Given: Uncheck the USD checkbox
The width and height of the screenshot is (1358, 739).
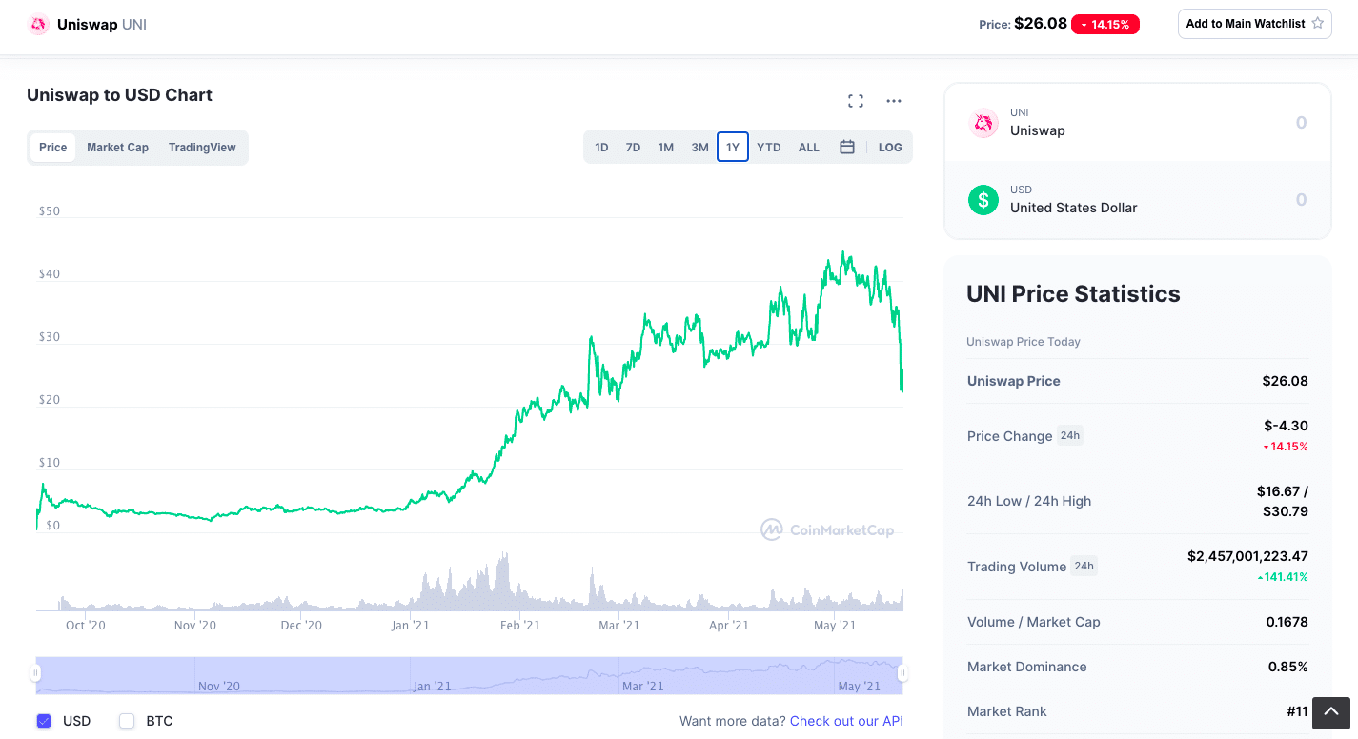Looking at the screenshot, I should tap(44, 721).
